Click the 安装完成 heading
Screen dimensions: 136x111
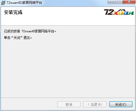[13, 12]
